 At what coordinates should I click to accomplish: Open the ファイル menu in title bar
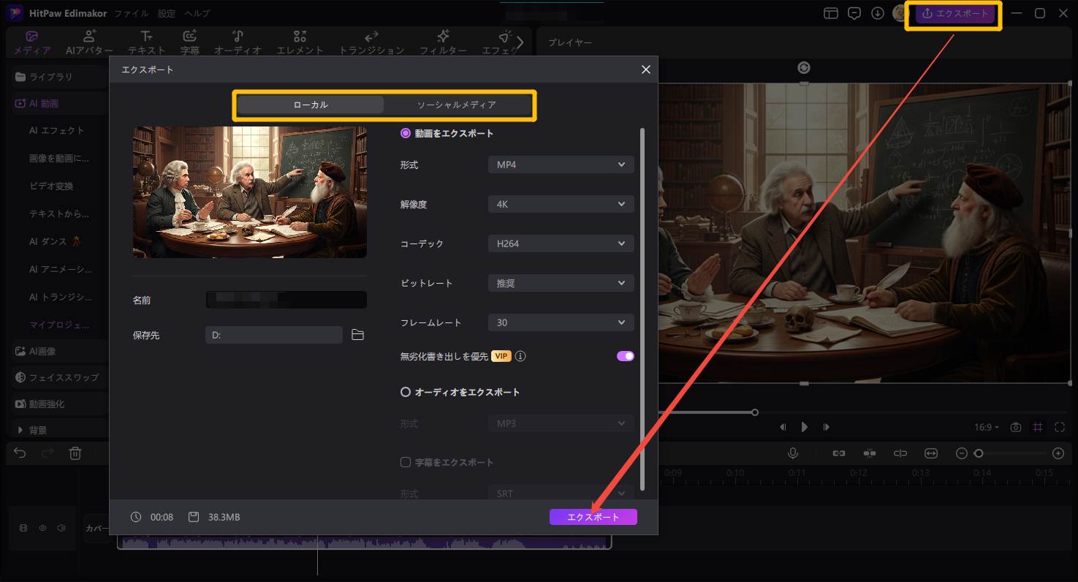coord(132,13)
